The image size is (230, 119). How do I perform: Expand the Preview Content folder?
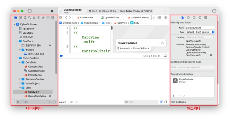(20, 79)
